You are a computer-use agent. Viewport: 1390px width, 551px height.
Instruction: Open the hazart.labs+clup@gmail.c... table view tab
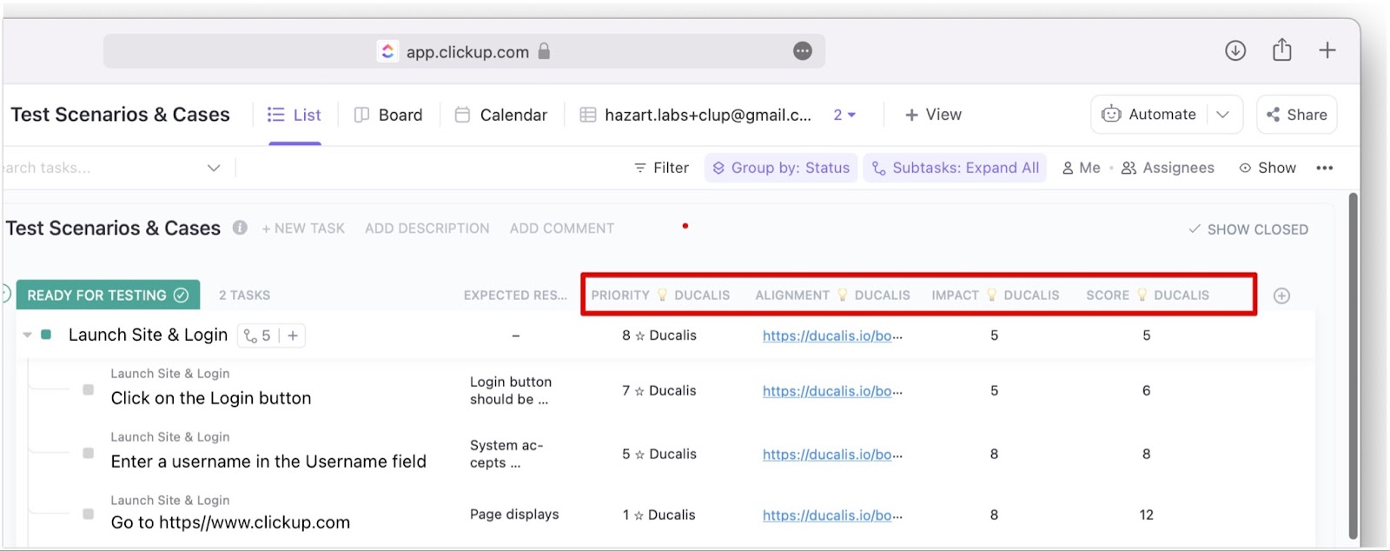pos(696,115)
